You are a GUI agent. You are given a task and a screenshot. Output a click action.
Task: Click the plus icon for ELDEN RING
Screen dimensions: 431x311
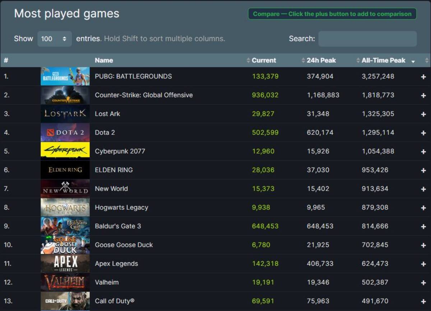point(423,170)
